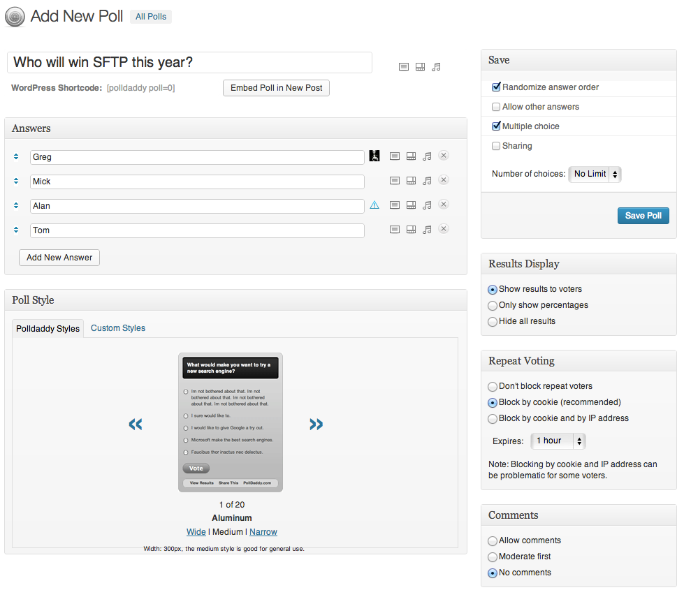Open the Number of choices dropdown
This screenshot has height=590, width=684.
pos(595,174)
